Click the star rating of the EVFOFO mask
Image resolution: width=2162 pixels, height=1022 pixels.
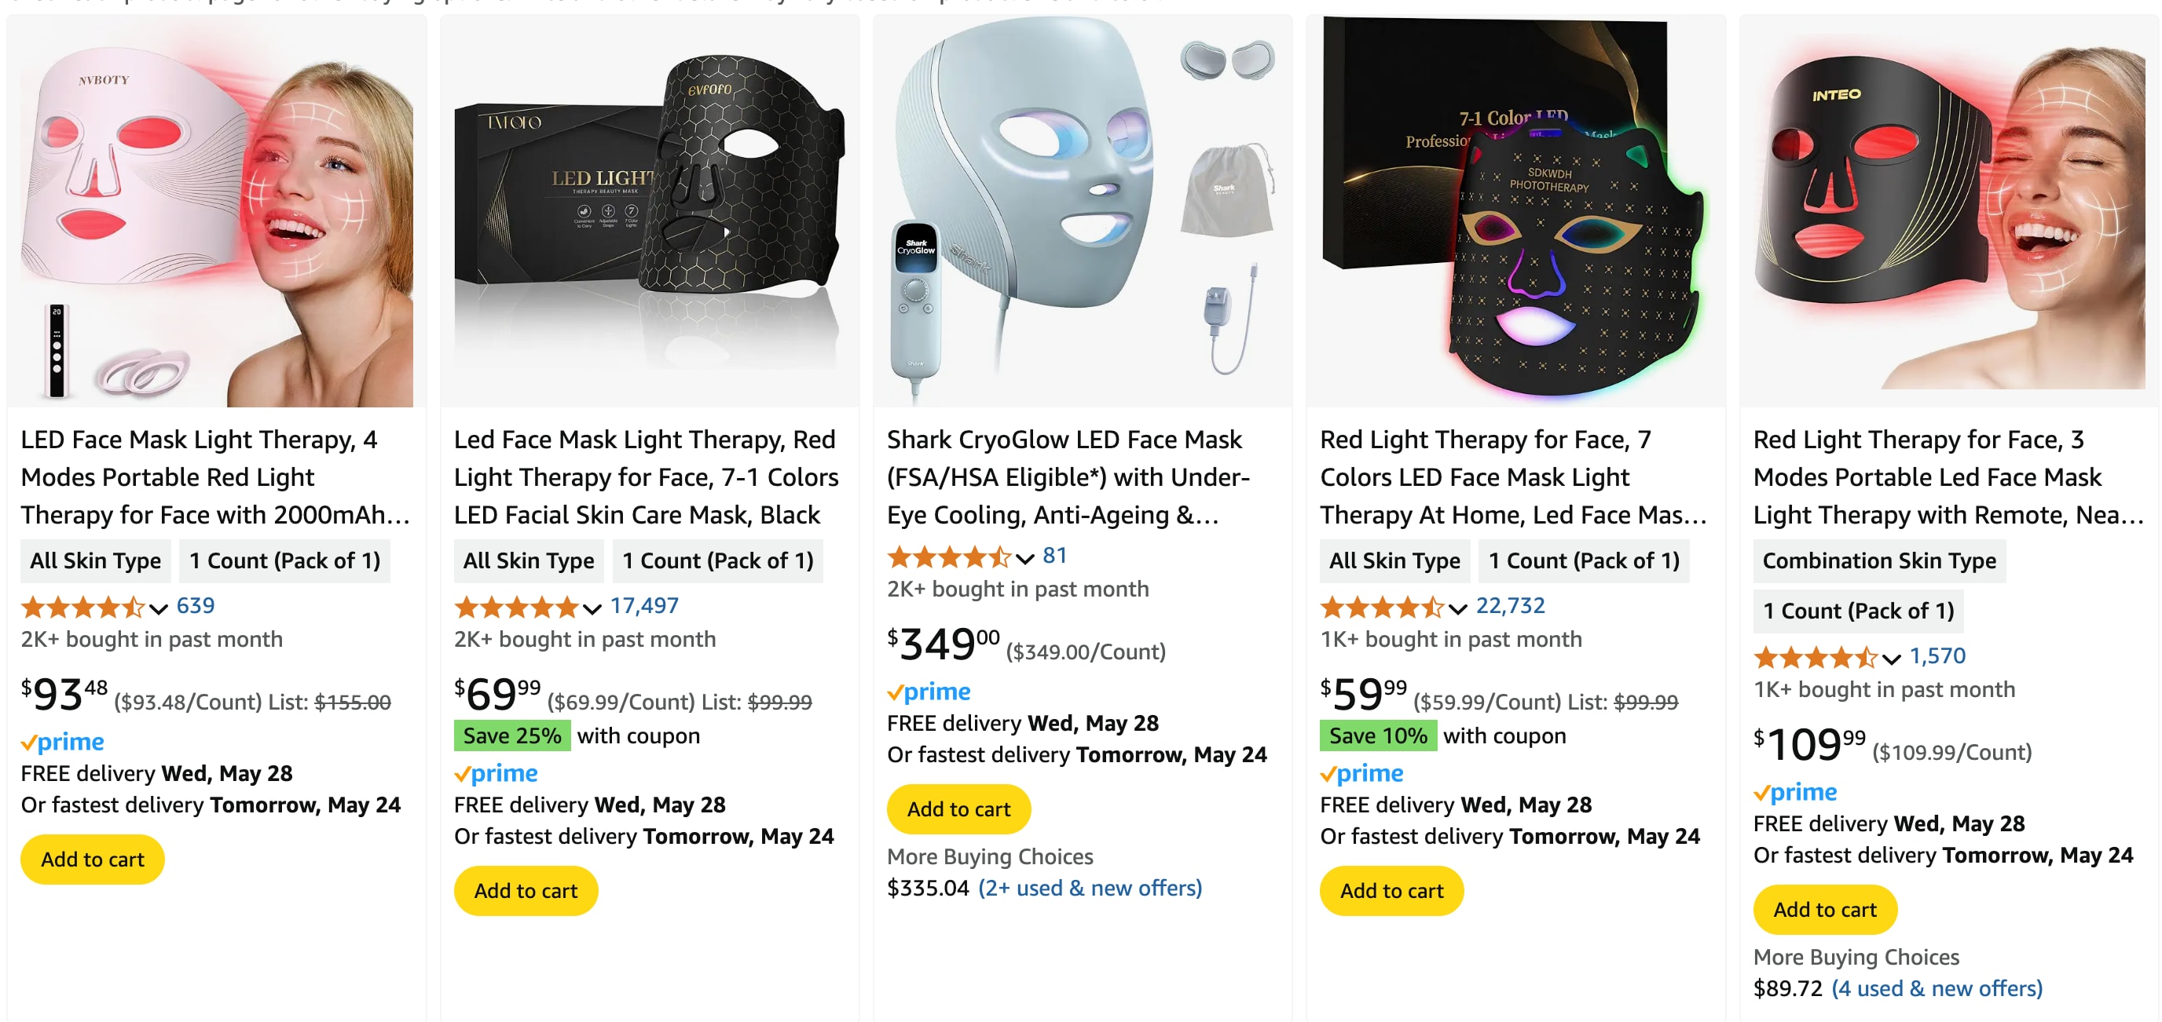515,606
